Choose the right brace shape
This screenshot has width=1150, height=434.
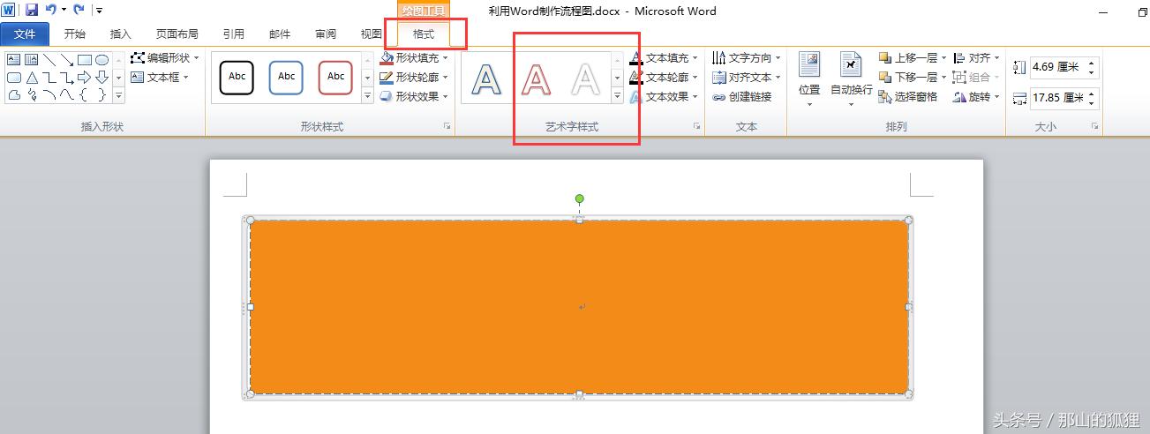[x=102, y=94]
